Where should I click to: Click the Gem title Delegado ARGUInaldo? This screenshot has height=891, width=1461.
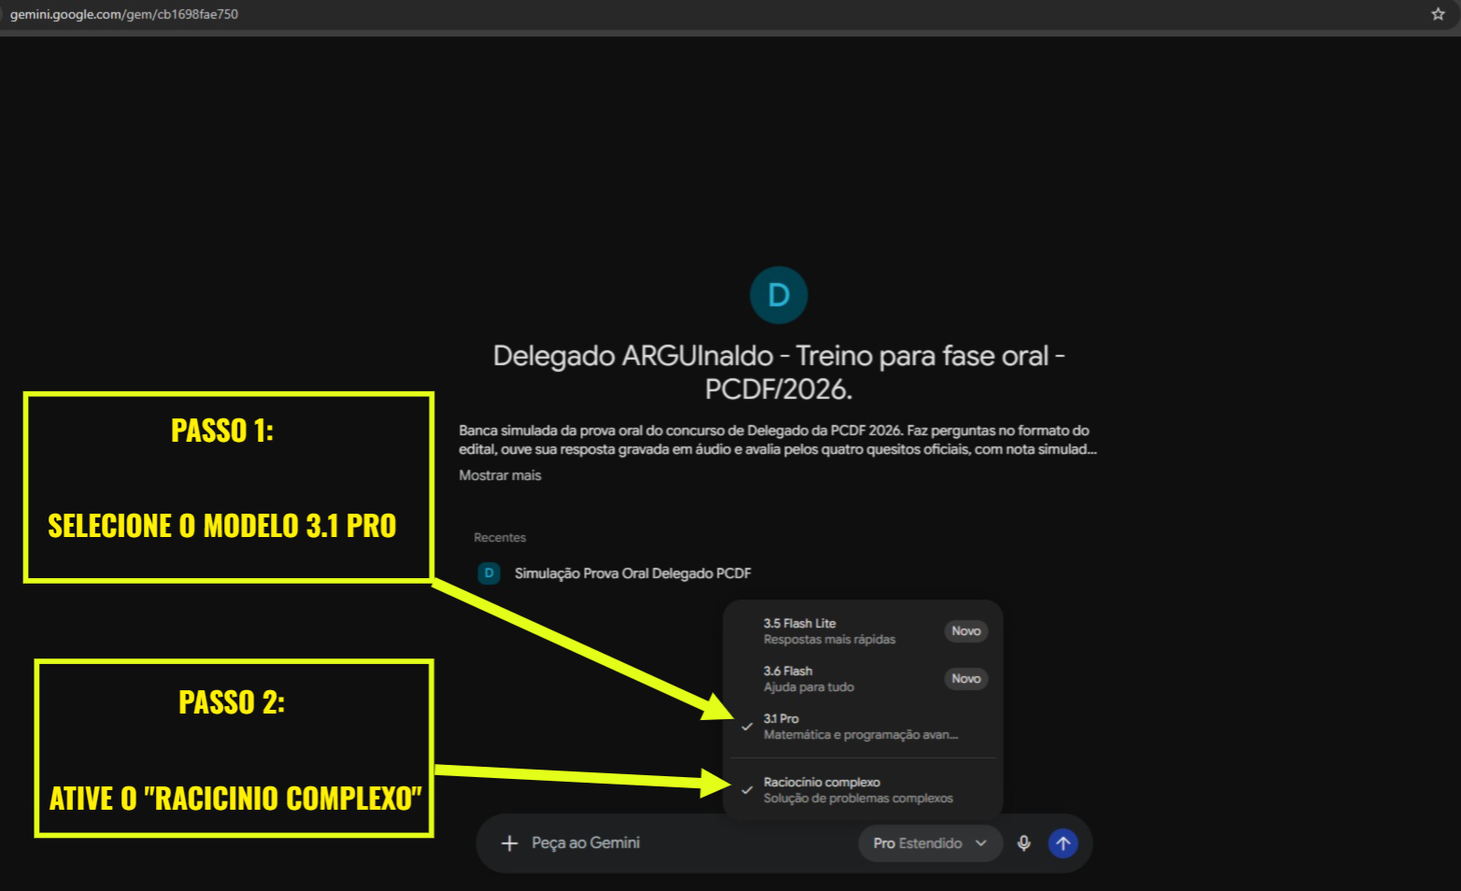[x=779, y=372]
